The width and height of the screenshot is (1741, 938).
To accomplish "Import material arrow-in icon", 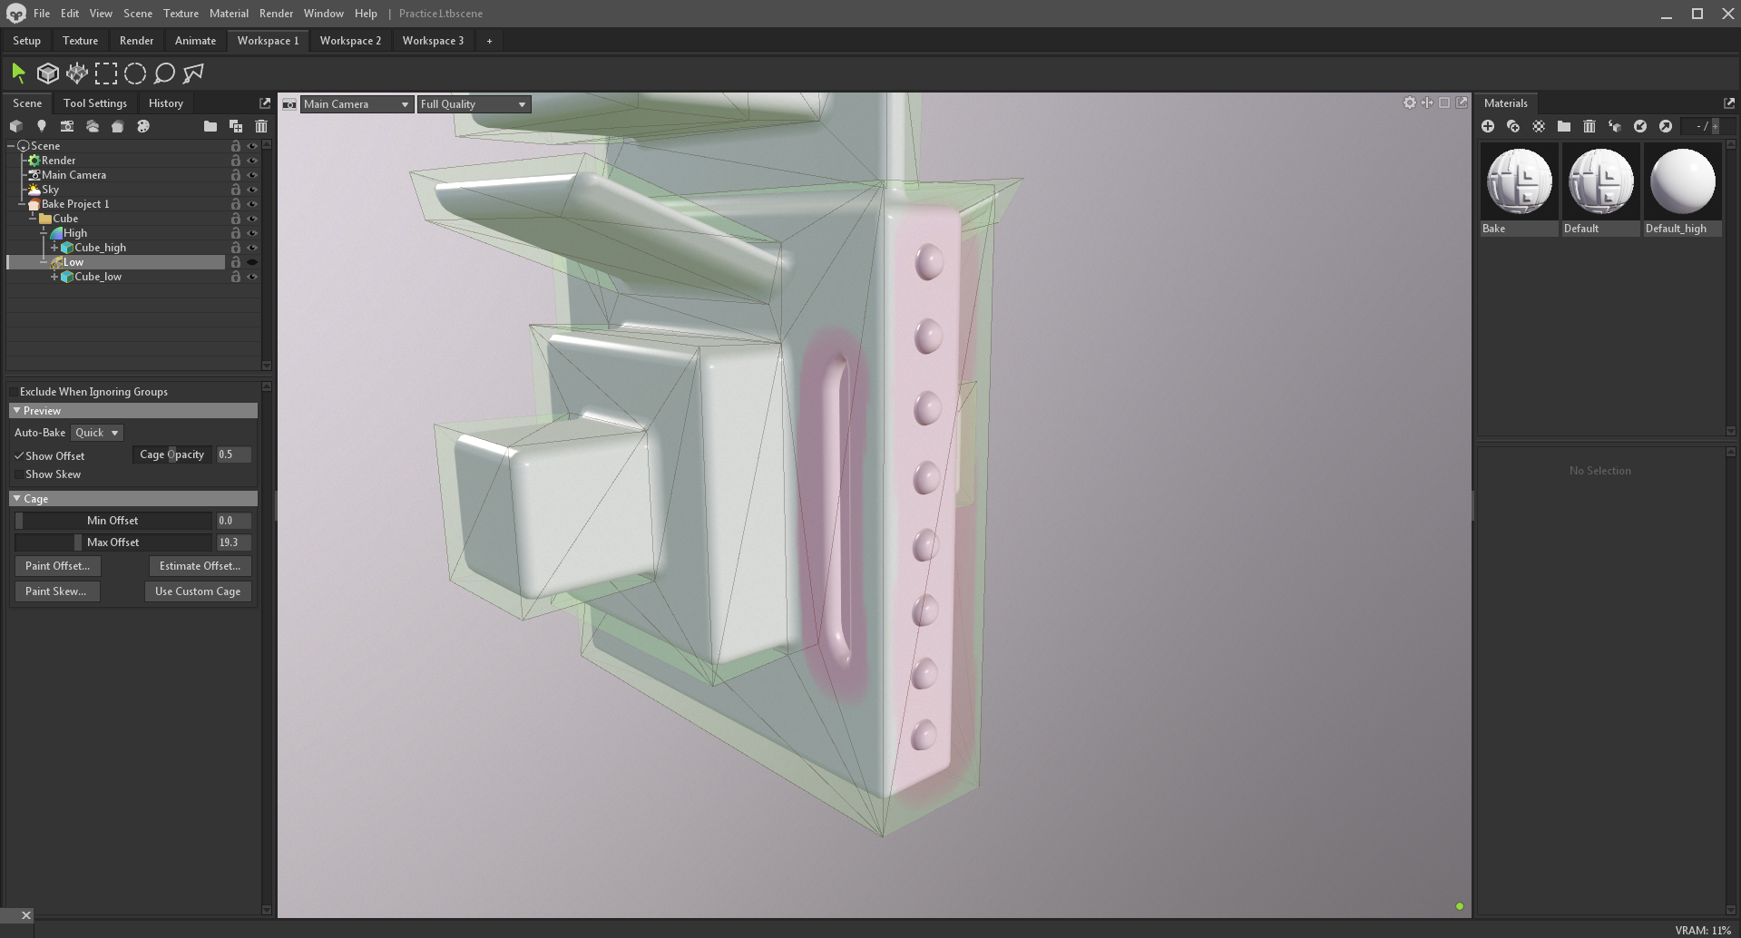I will point(1640,126).
